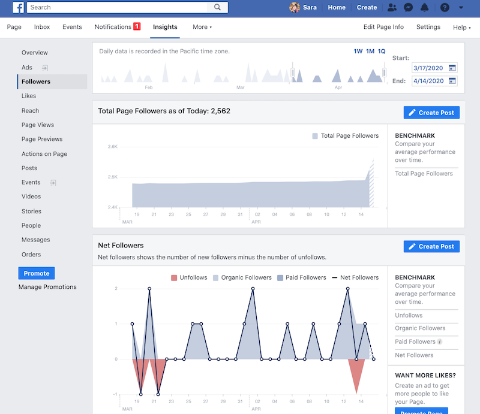This screenshot has width=480, height=414.
Task: Set range to 1M
Action: (370, 52)
